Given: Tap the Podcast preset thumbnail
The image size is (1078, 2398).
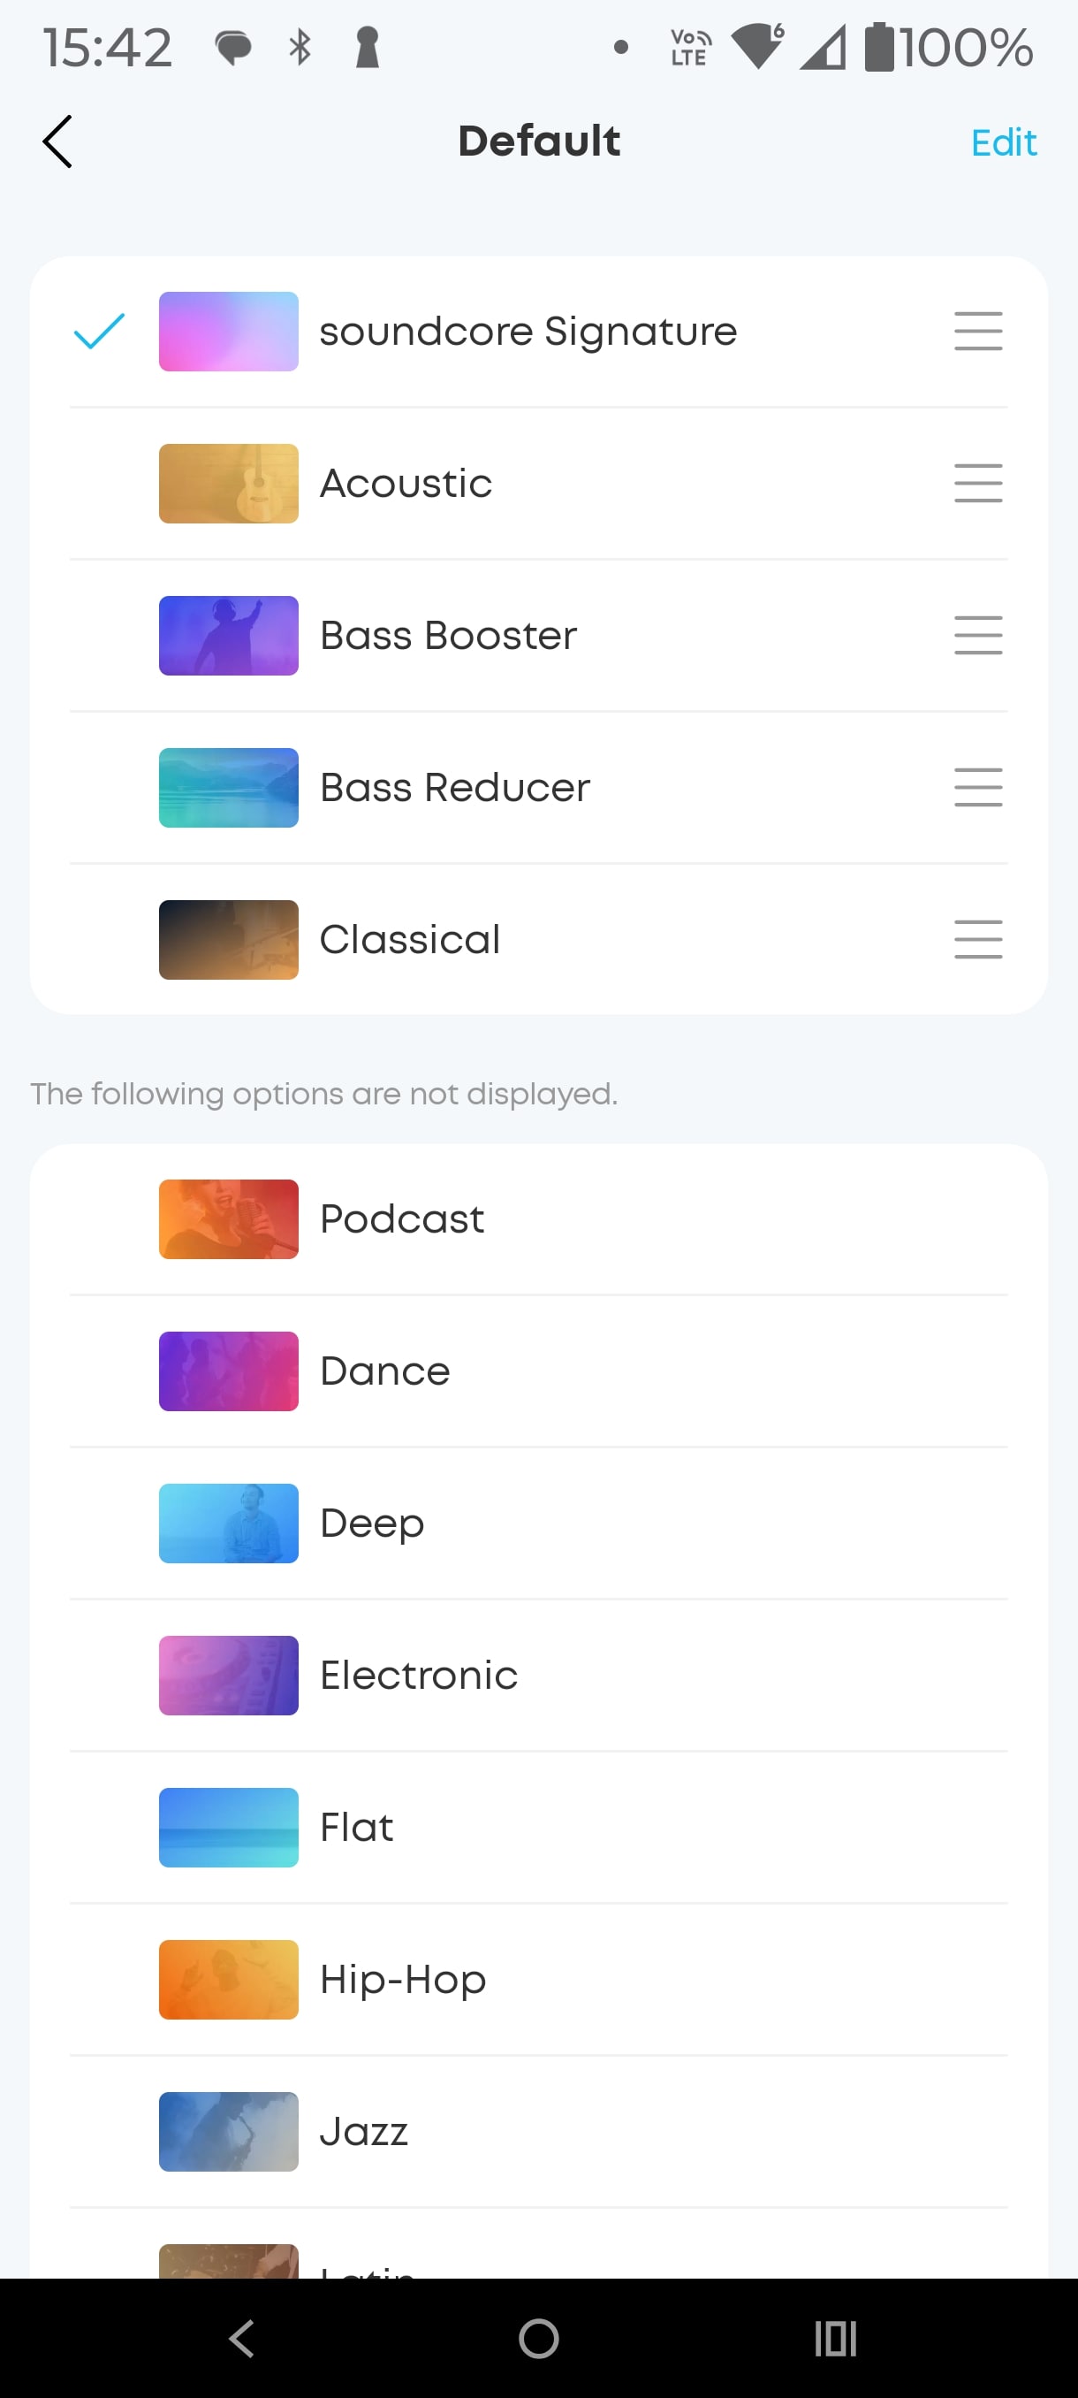Looking at the screenshot, I should pyautogui.click(x=229, y=1219).
